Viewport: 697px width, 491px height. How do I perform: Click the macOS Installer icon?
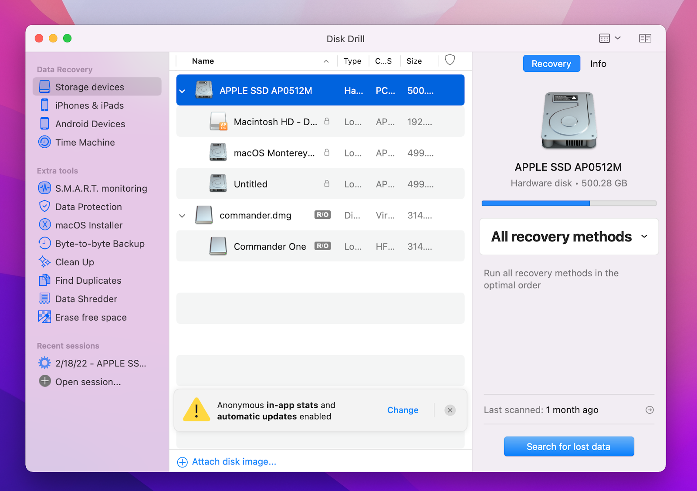(x=45, y=225)
